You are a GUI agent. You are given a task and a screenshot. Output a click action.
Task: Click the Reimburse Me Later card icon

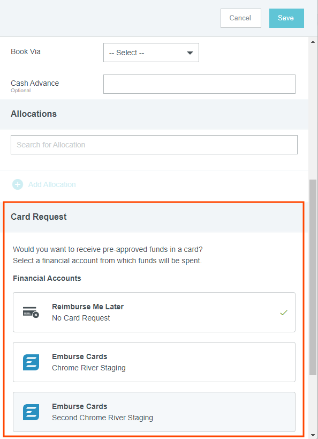pos(31,312)
